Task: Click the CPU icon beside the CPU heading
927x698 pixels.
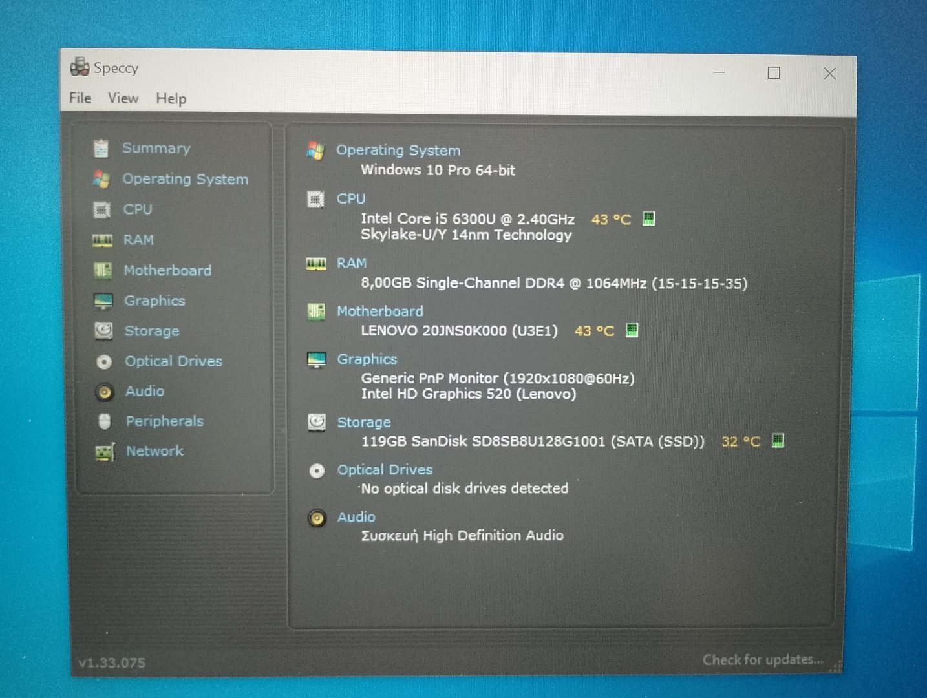Action: pos(315,199)
